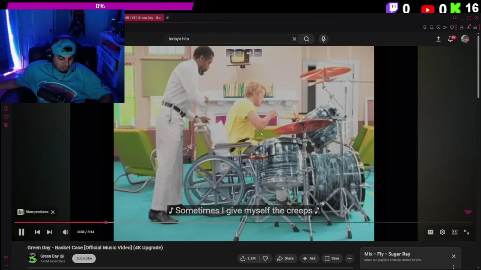The height and width of the screenshot is (270, 481).
Task: Open YouTube notifications bell
Action: pos(451,39)
